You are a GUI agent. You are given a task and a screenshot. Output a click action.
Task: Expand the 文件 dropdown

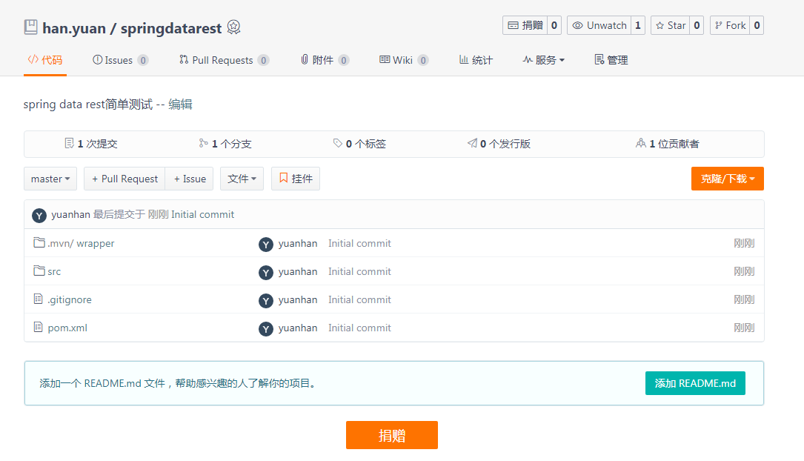(x=242, y=179)
